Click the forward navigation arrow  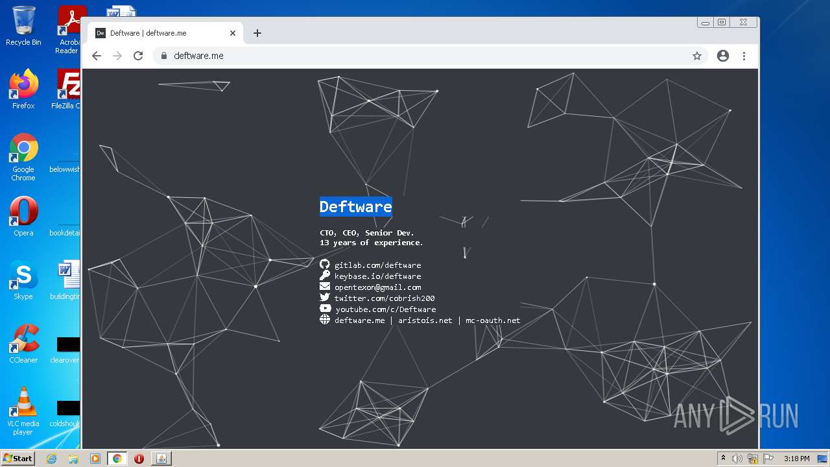click(x=117, y=56)
